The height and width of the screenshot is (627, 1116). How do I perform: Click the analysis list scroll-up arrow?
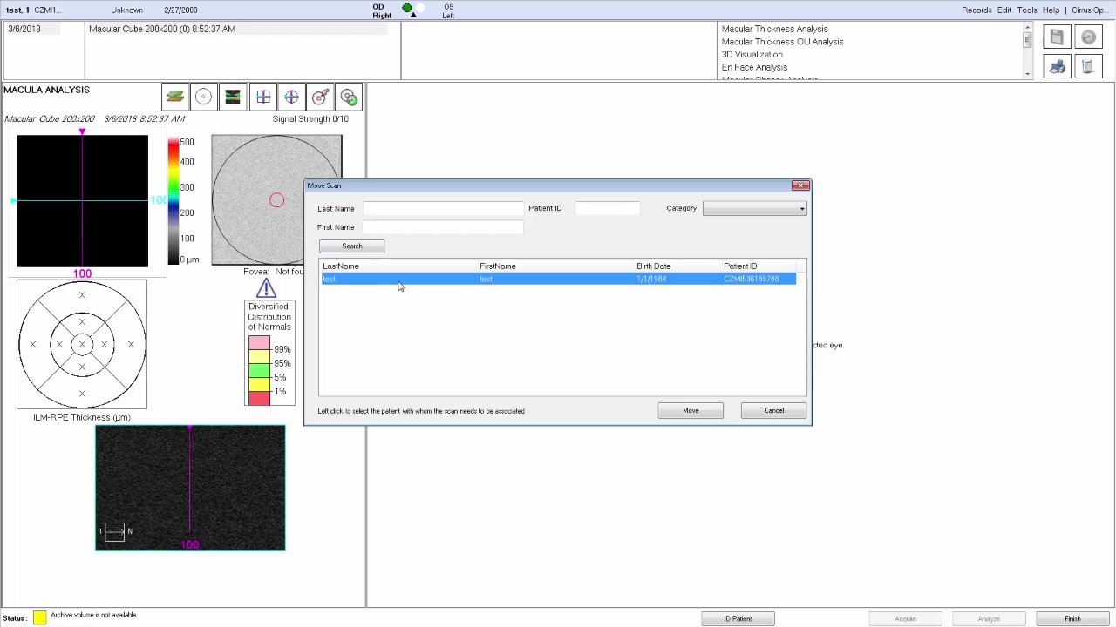pyautogui.click(x=1027, y=28)
